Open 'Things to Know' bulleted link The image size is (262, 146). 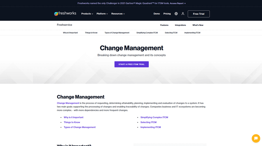(72, 122)
